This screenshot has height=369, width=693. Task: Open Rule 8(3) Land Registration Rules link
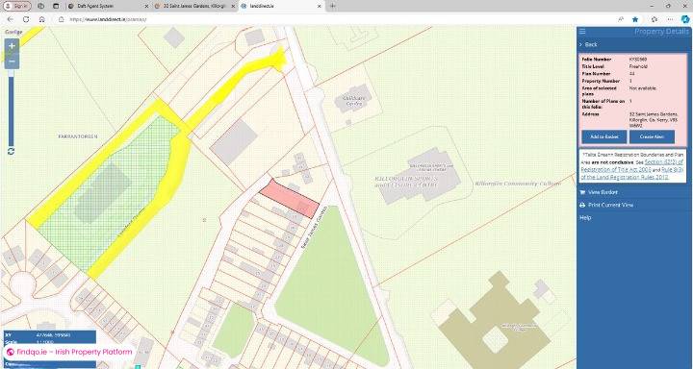tap(632, 173)
